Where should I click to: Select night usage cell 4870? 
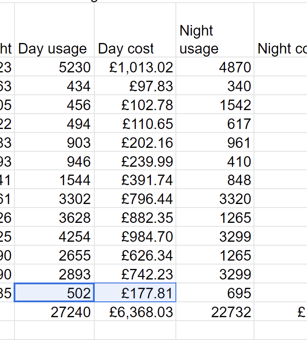click(x=215, y=67)
